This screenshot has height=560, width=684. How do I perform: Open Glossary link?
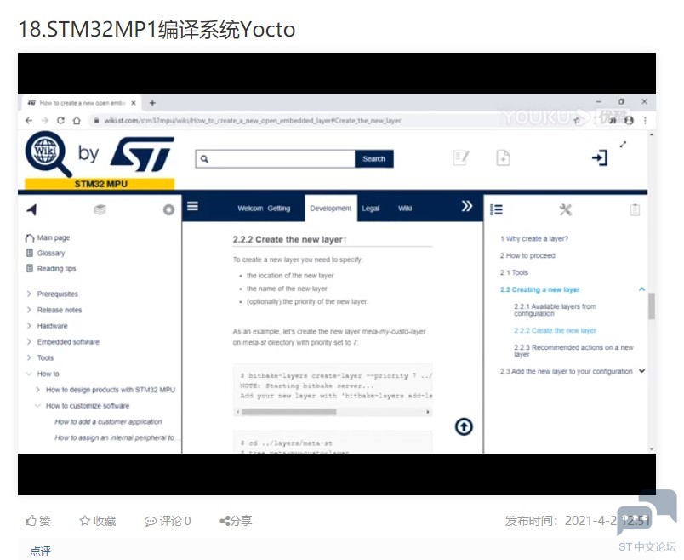pyautogui.click(x=51, y=253)
